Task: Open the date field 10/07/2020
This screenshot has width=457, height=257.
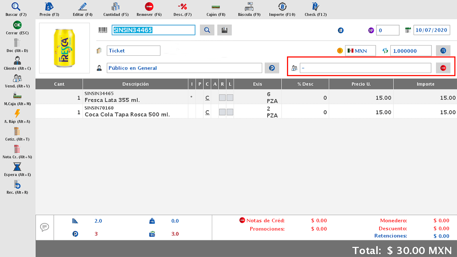Action: point(431,30)
